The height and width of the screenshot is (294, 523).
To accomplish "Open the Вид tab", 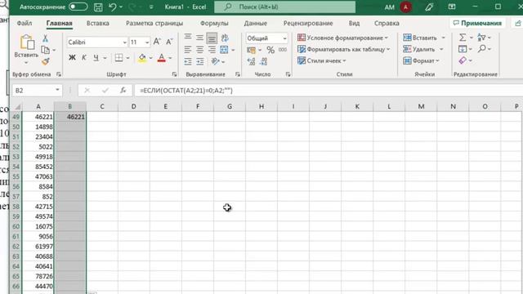I will click(354, 23).
